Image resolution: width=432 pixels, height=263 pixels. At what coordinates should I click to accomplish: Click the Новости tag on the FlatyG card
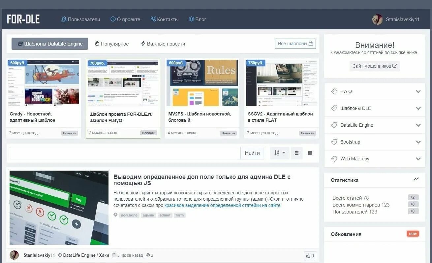point(149,133)
